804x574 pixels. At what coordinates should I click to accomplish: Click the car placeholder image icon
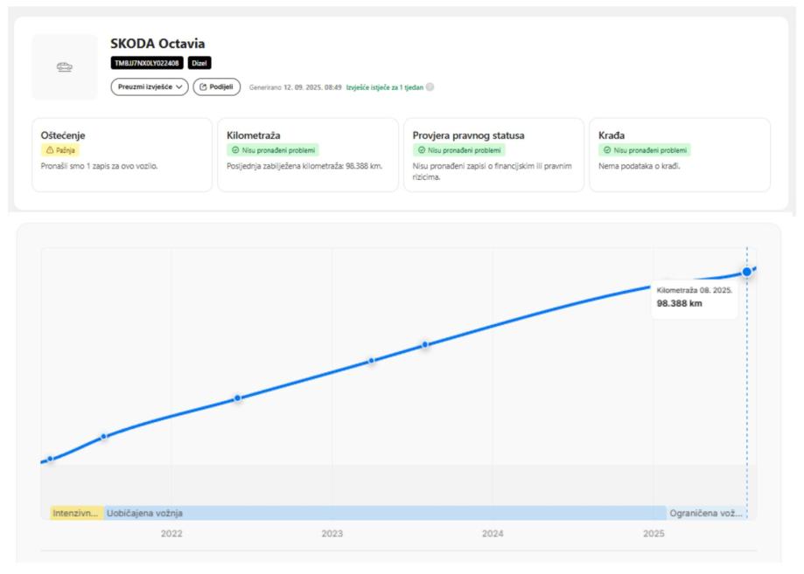point(65,67)
